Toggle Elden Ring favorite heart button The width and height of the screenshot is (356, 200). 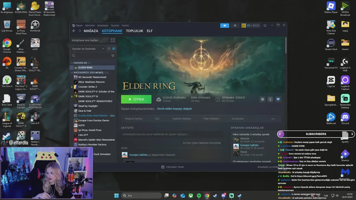click(278, 99)
